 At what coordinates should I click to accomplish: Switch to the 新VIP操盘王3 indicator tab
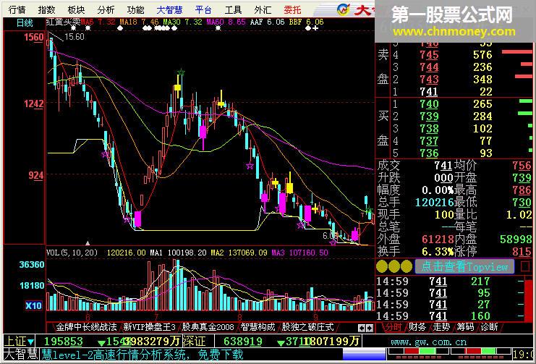pos(150,327)
